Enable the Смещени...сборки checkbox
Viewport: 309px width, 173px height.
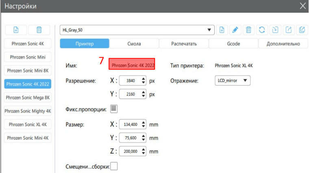tap(114, 166)
